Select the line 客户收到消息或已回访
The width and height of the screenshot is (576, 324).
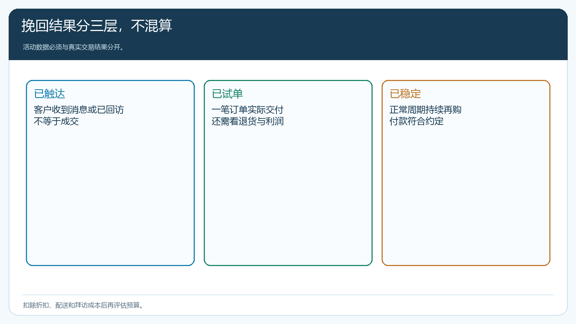pyautogui.click(x=79, y=110)
